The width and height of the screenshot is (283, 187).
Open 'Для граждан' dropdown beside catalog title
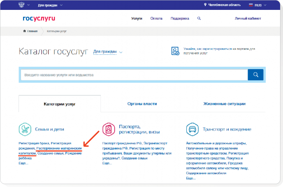point(108,52)
